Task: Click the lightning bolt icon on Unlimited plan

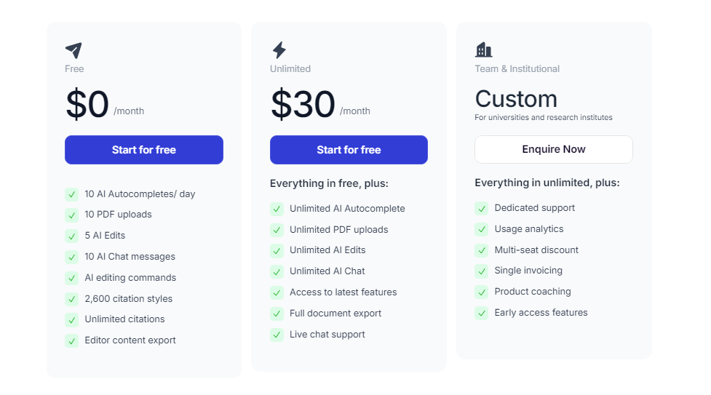Action: [x=279, y=50]
